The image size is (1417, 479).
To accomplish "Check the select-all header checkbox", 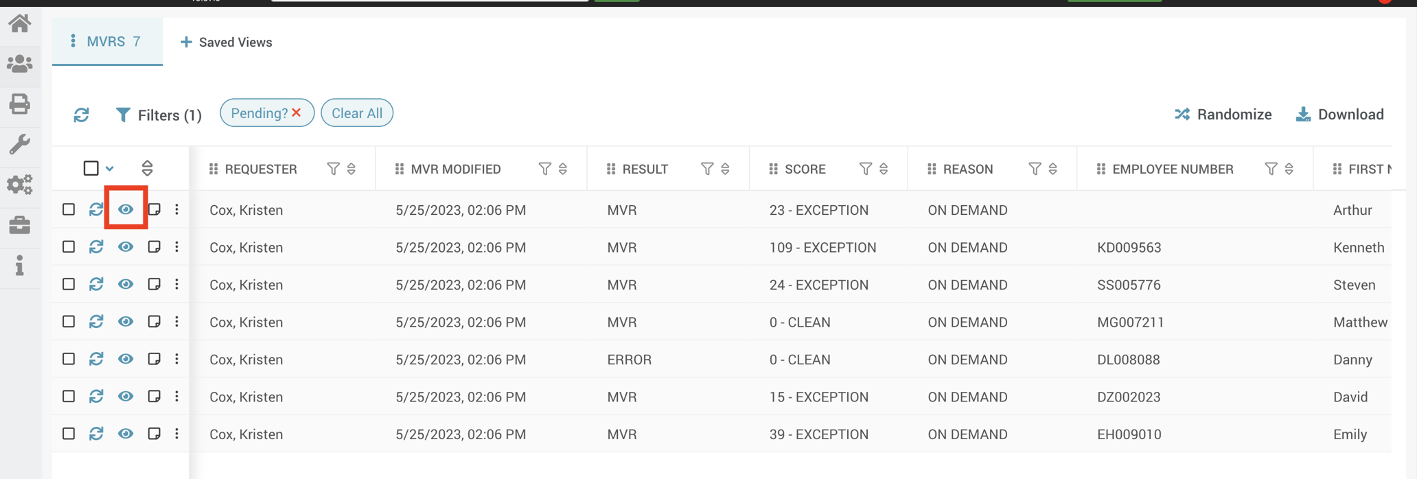I will point(91,168).
